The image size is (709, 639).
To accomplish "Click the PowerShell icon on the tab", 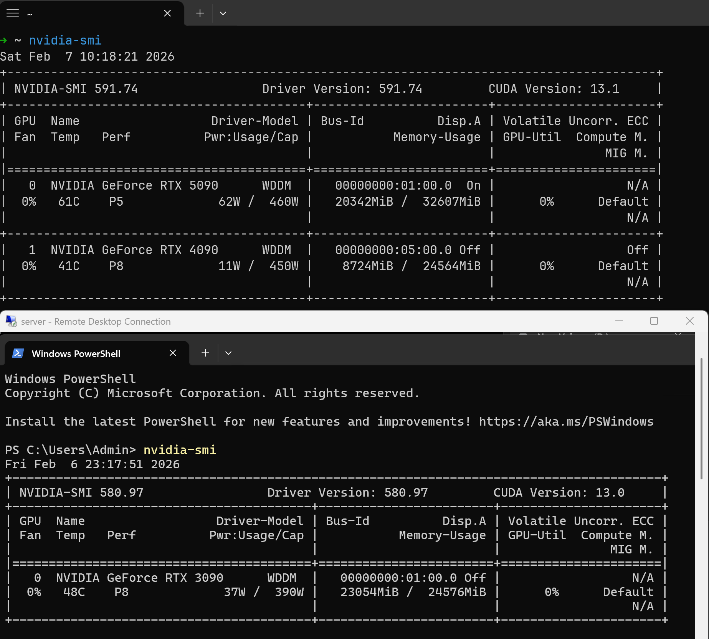I will tap(18, 353).
